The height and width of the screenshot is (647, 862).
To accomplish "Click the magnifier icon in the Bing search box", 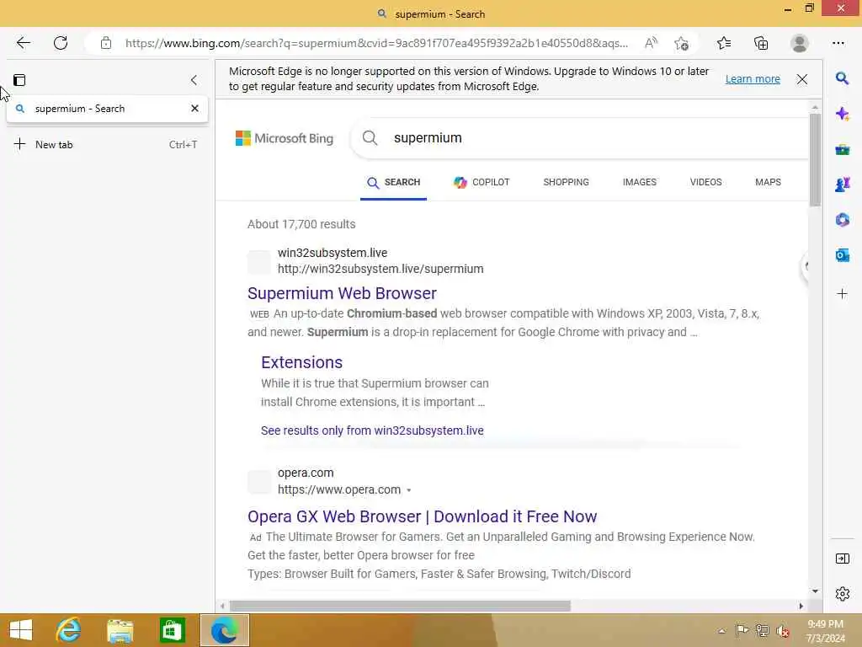I will point(370,138).
